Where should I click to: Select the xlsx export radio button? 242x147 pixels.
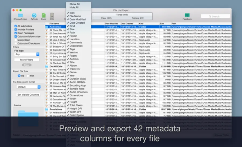pos(28,76)
